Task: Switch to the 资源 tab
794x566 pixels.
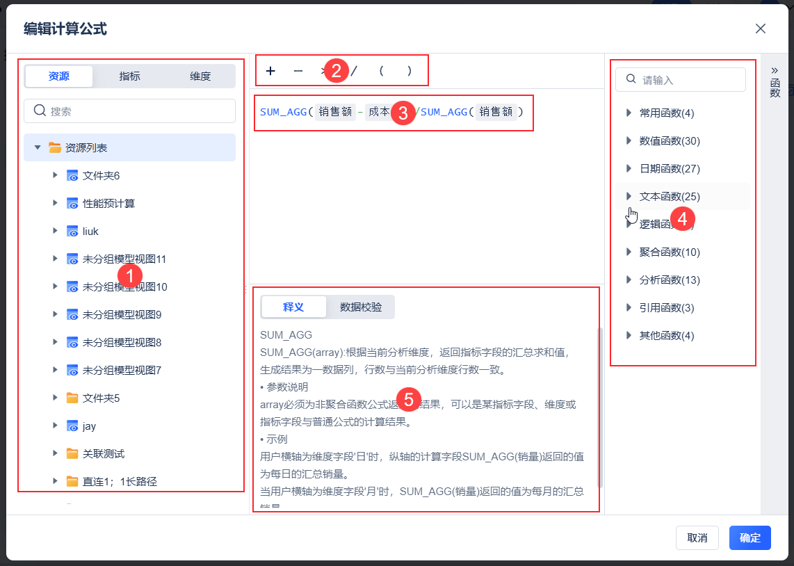Action: (x=58, y=76)
